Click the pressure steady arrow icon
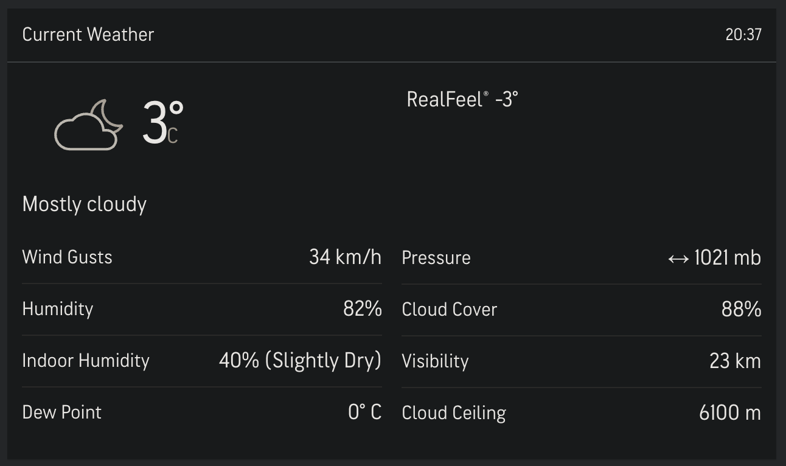 678,259
